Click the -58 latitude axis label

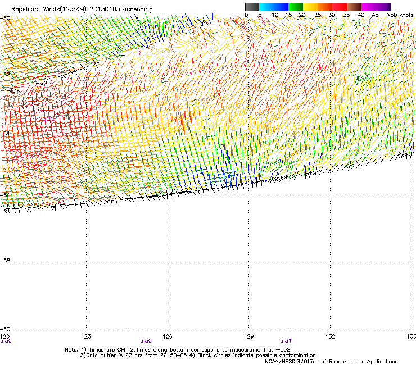(x=5, y=261)
